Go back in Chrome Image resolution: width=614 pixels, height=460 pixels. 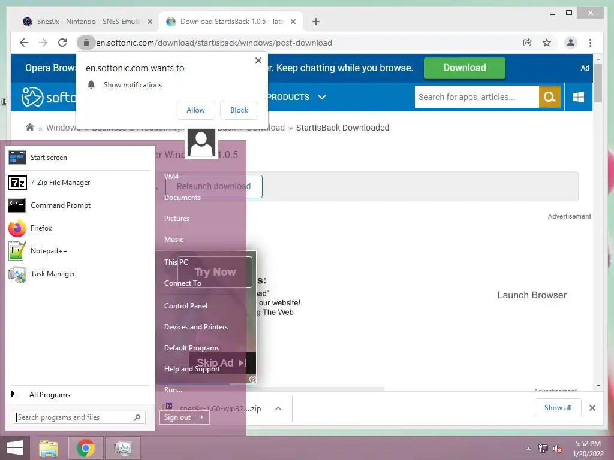pos(24,43)
